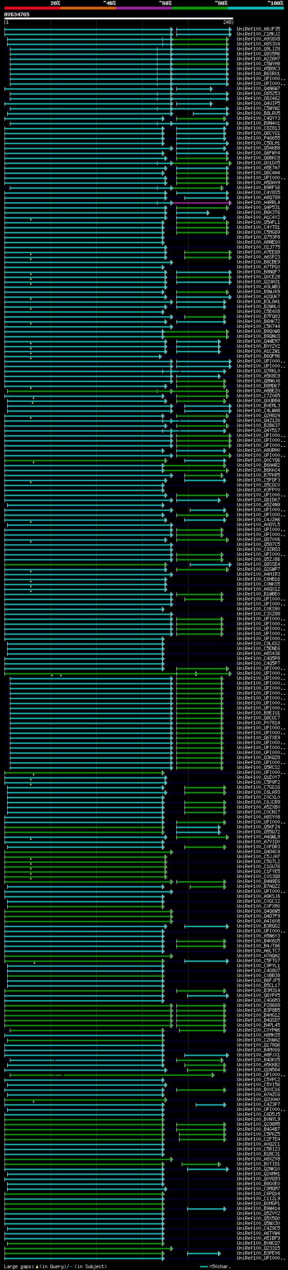
Task: Click hit UniRef100_B8NQF7
Action: 258,272
